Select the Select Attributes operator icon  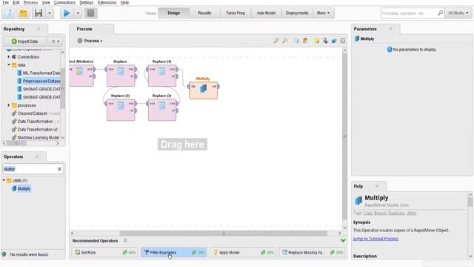(x=79, y=71)
